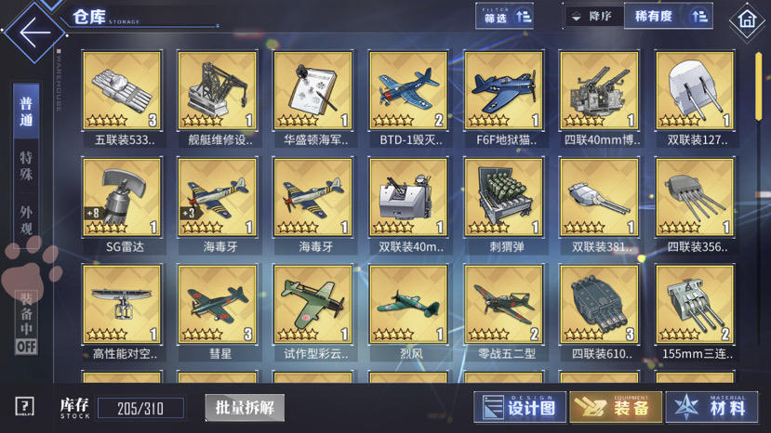
Task: Go back using the arrow icon
Action: tap(34, 33)
